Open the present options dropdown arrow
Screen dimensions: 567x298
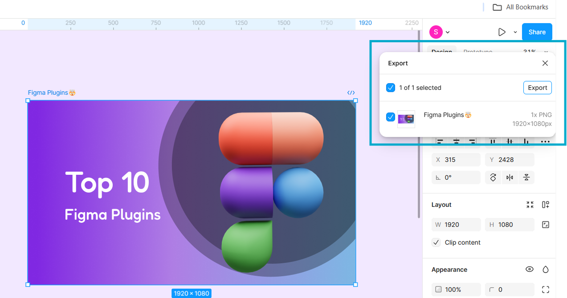coord(515,32)
